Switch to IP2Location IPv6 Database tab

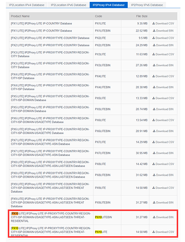pyautogui.click(x=68, y=5)
